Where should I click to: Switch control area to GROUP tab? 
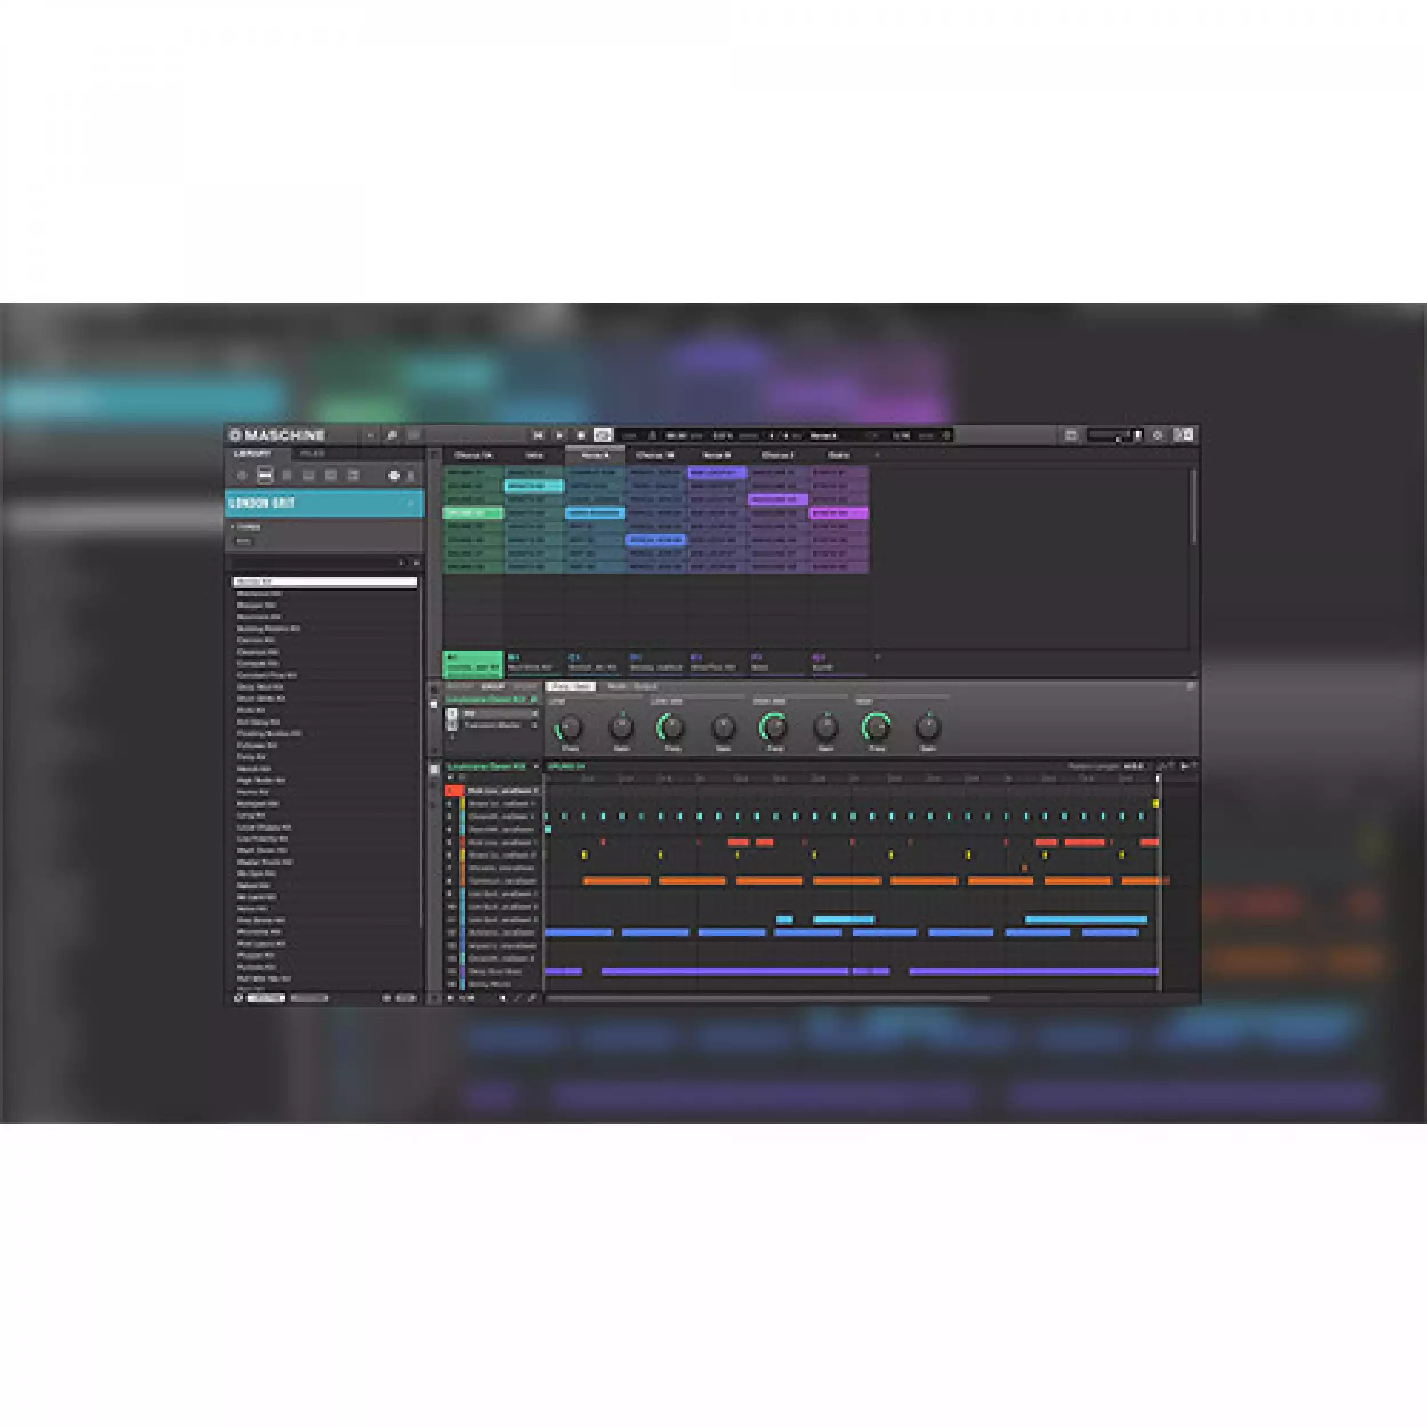pos(493,687)
